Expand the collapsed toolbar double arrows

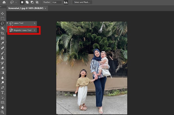(1, 7)
